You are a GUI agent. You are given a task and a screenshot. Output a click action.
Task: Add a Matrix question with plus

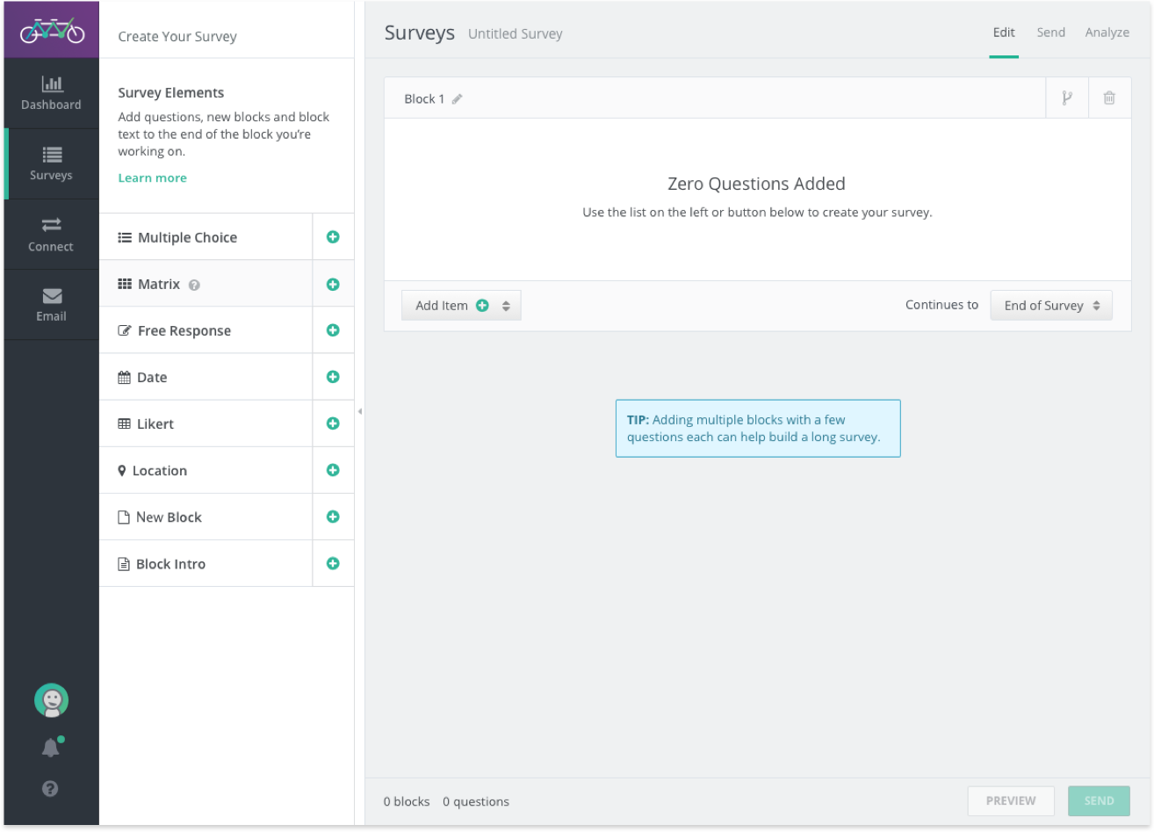pos(333,285)
